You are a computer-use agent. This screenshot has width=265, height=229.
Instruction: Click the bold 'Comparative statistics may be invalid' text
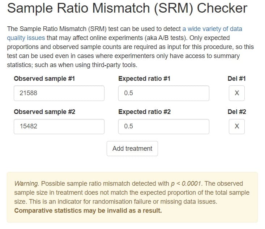88,211
